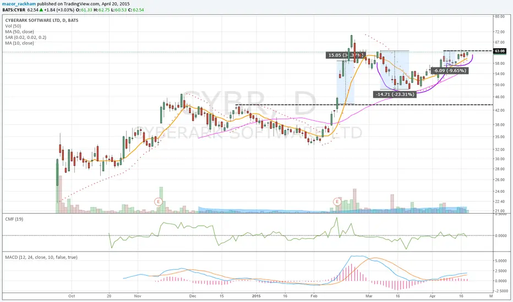This screenshot has width=513, height=302.
Task: Click the 42.00 price axis label
Action: click(x=500, y=110)
